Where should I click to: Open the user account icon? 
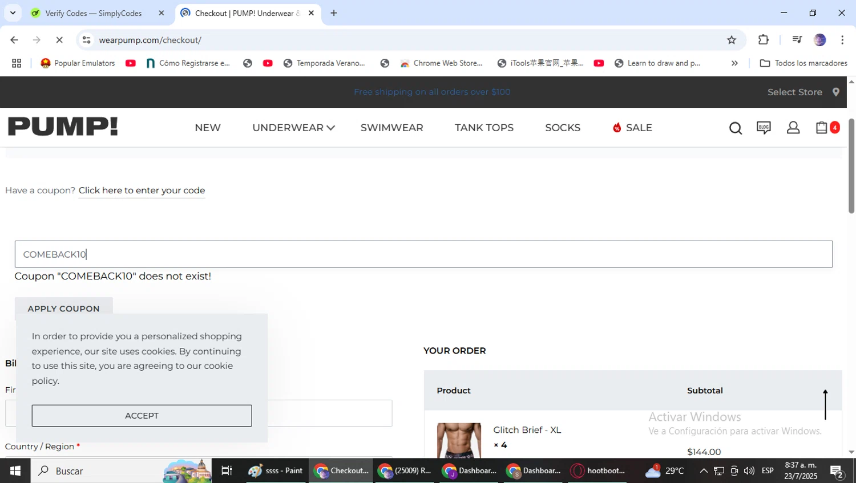tap(793, 128)
